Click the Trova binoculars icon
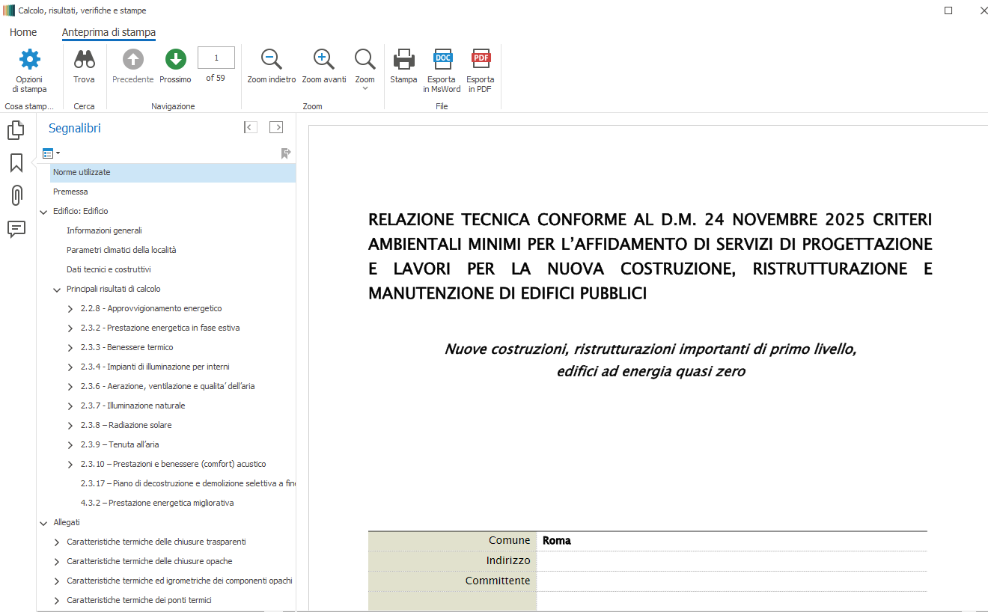 (x=84, y=60)
